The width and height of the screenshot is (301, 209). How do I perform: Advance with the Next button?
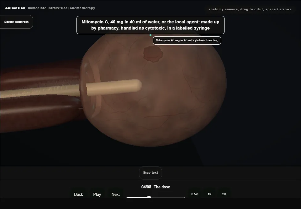coord(116,194)
